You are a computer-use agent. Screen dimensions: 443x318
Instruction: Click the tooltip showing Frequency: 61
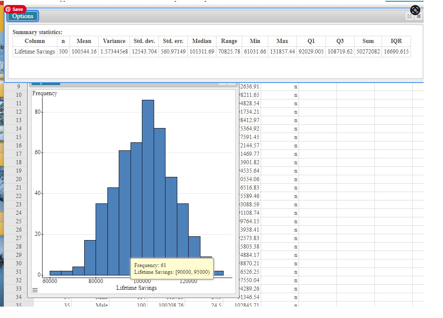pos(172,269)
